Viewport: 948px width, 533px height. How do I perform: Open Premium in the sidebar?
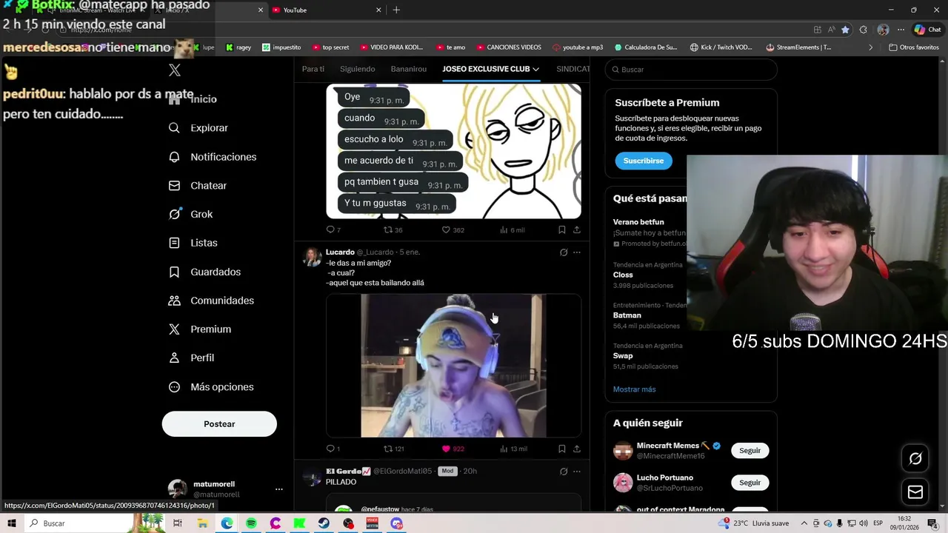tap(200, 329)
